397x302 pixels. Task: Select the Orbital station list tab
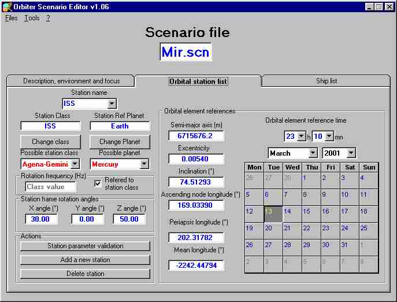click(x=198, y=82)
